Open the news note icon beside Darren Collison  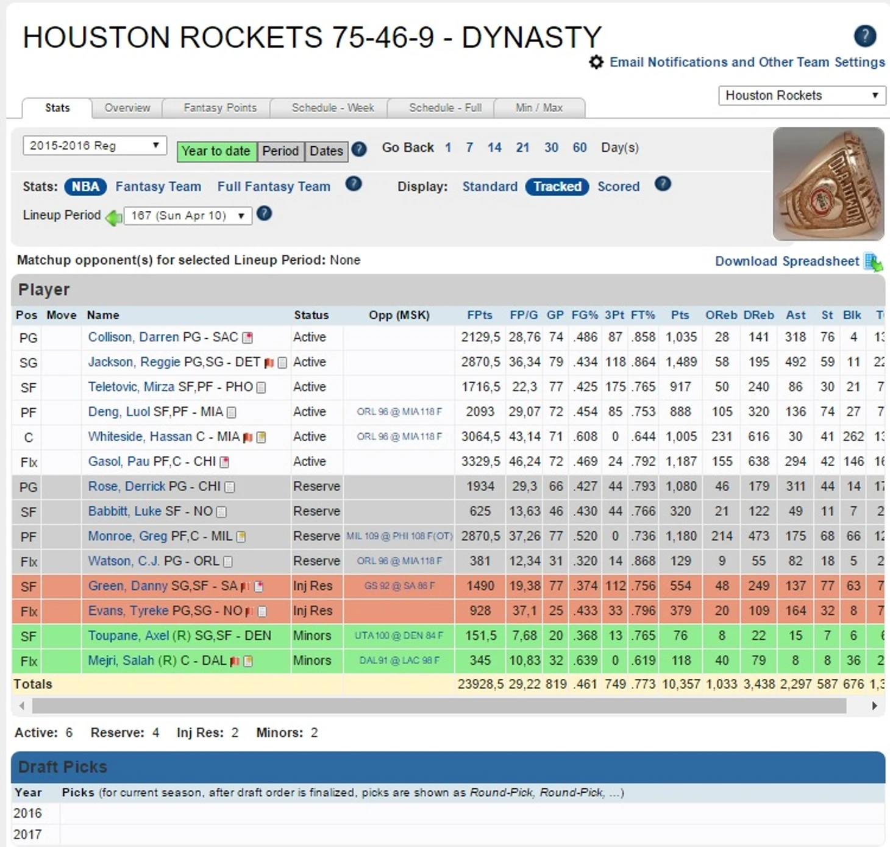click(247, 338)
